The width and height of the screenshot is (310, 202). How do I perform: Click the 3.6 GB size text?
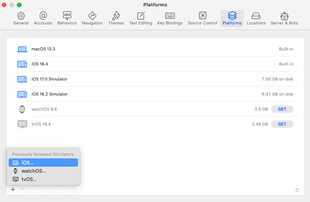tap(261, 109)
